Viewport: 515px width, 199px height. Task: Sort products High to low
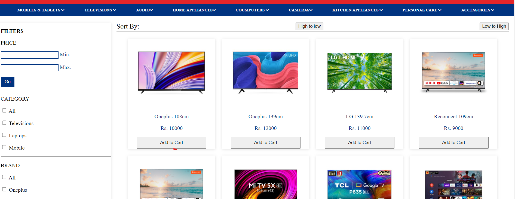click(x=309, y=26)
